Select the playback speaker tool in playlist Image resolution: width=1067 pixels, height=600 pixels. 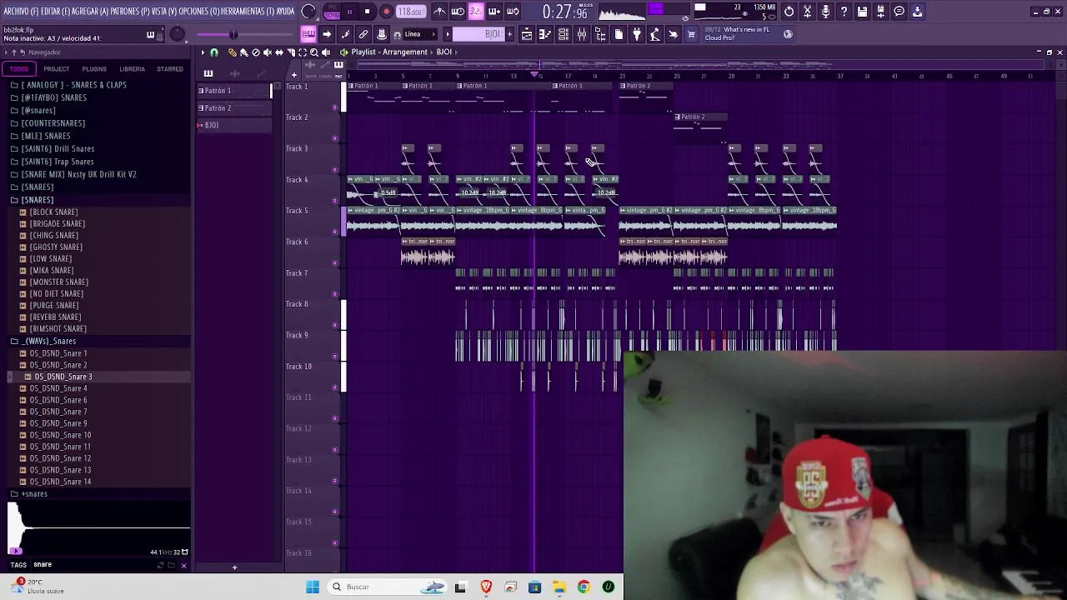(325, 52)
